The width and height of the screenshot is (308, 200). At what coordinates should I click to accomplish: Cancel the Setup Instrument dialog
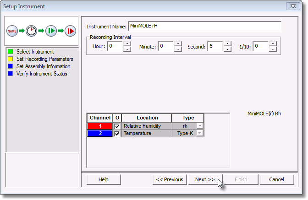pos(276,179)
